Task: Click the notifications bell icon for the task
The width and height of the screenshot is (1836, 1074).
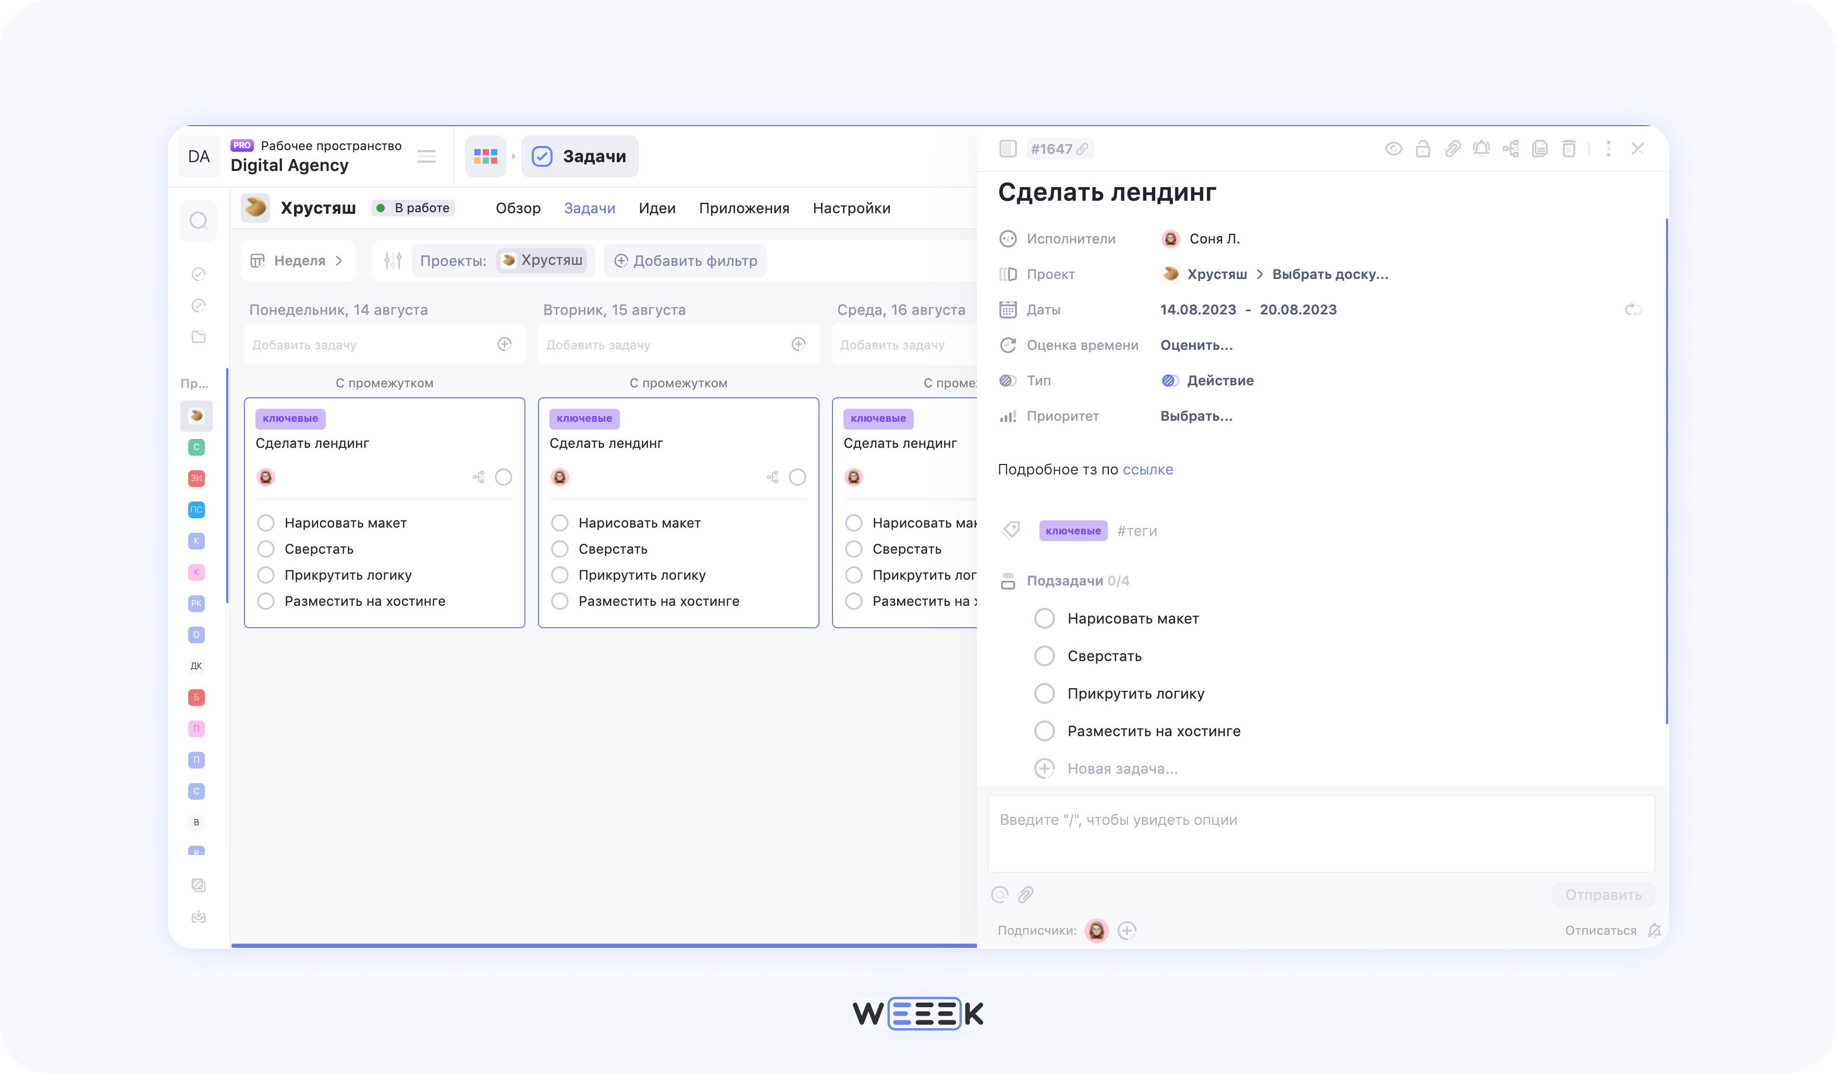Action: (x=1482, y=149)
